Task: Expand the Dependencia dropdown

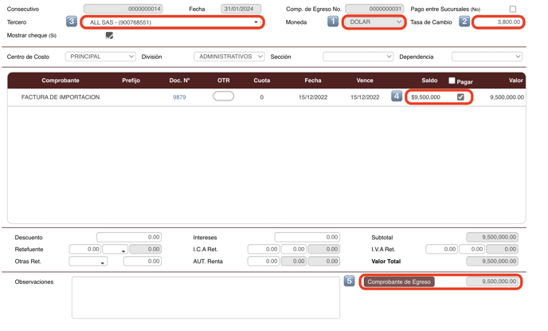Action: (487, 57)
